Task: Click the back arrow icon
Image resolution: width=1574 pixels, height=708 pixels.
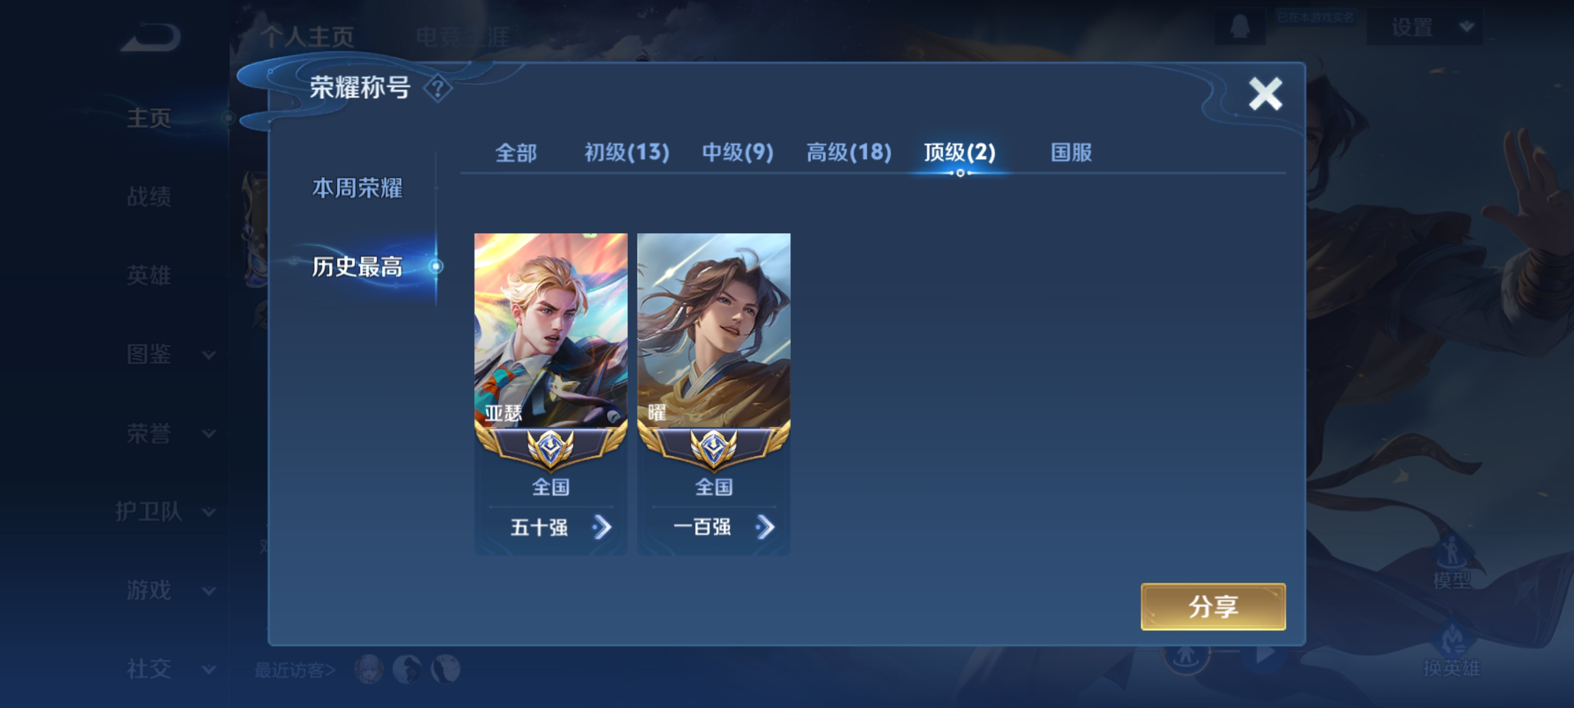Action: coord(150,37)
